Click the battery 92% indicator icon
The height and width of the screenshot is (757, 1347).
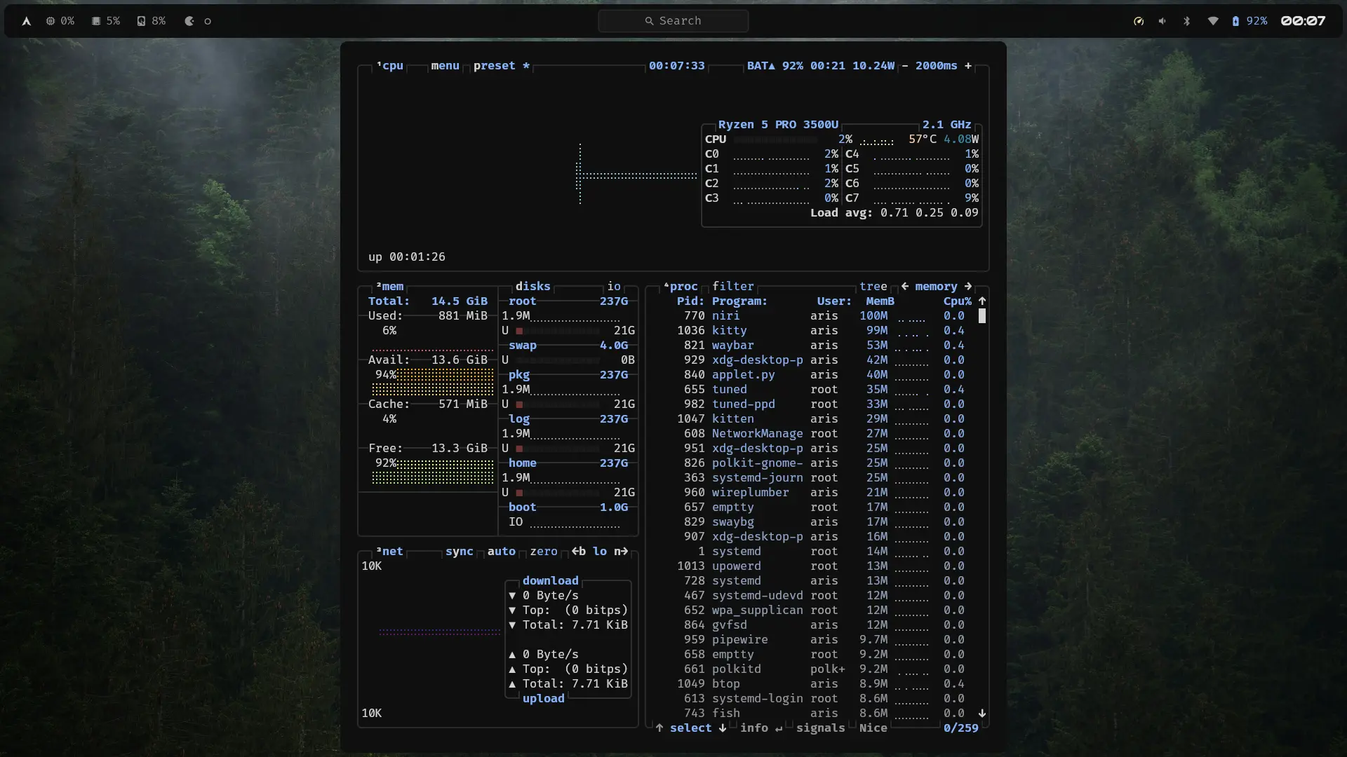(1235, 21)
